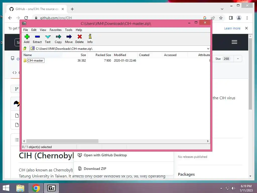This screenshot has width=257, height=193.
Task: Click the Chrome page vertical scrollbar
Action: click(x=250, y=74)
